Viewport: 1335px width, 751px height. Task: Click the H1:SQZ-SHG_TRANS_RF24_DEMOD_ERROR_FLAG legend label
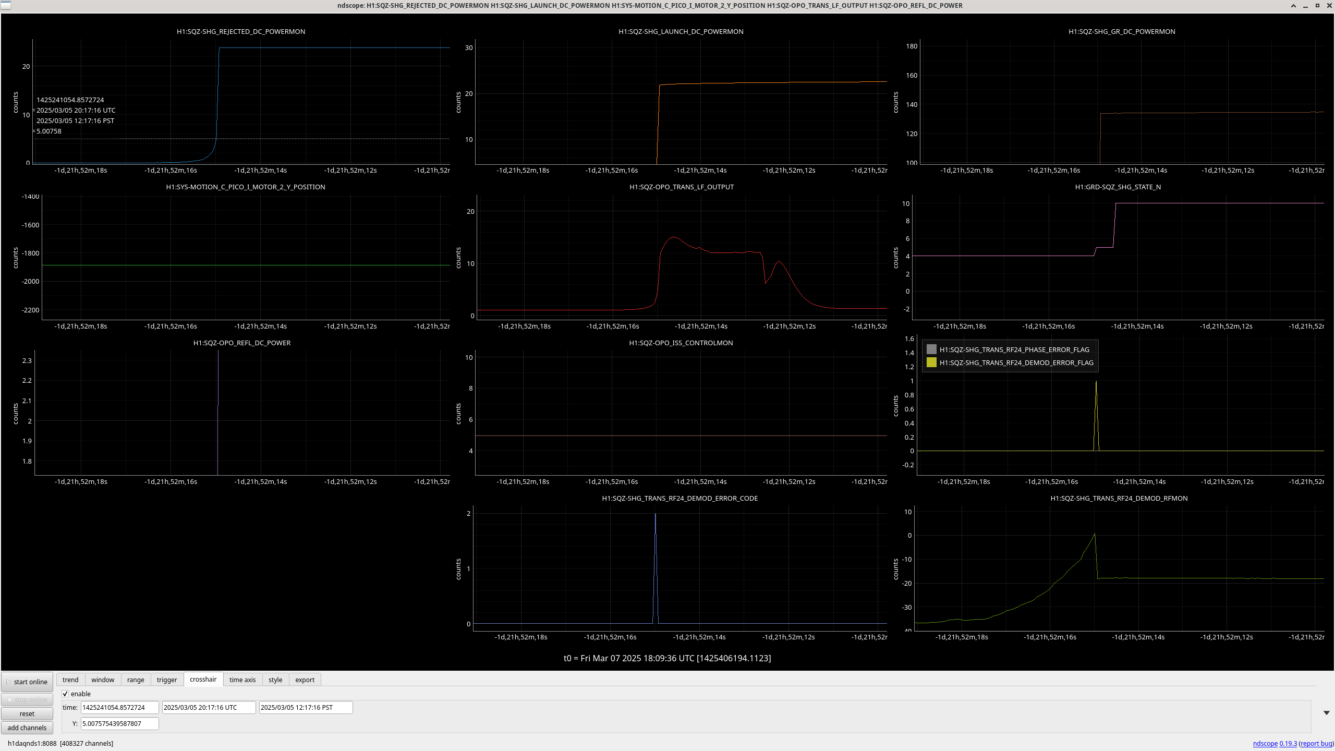click(x=1016, y=362)
